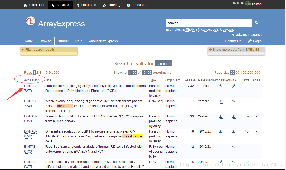The image size is (286, 170).
Task: Click the assays value 232
Action: click(191, 86)
